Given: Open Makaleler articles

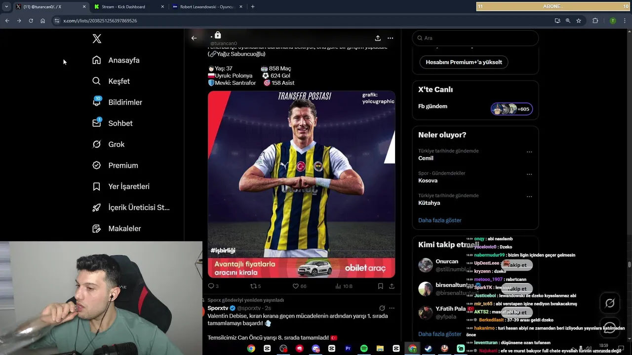Looking at the screenshot, I should pos(117,229).
